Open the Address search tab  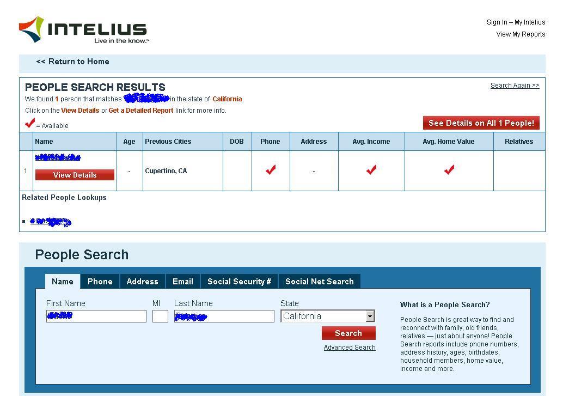click(x=142, y=281)
